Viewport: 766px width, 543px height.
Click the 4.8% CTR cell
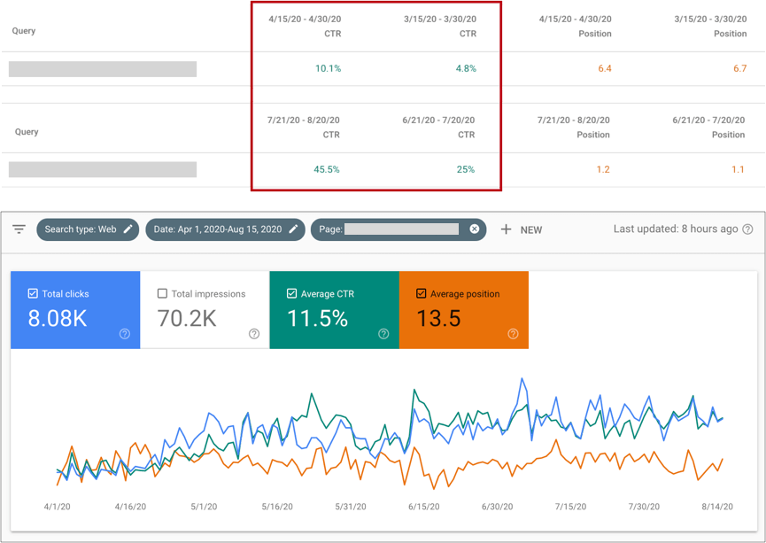tap(466, 68)
